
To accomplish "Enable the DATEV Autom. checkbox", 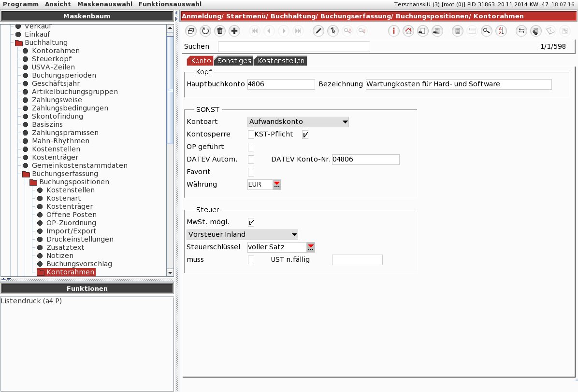I will tap(251, 159).
